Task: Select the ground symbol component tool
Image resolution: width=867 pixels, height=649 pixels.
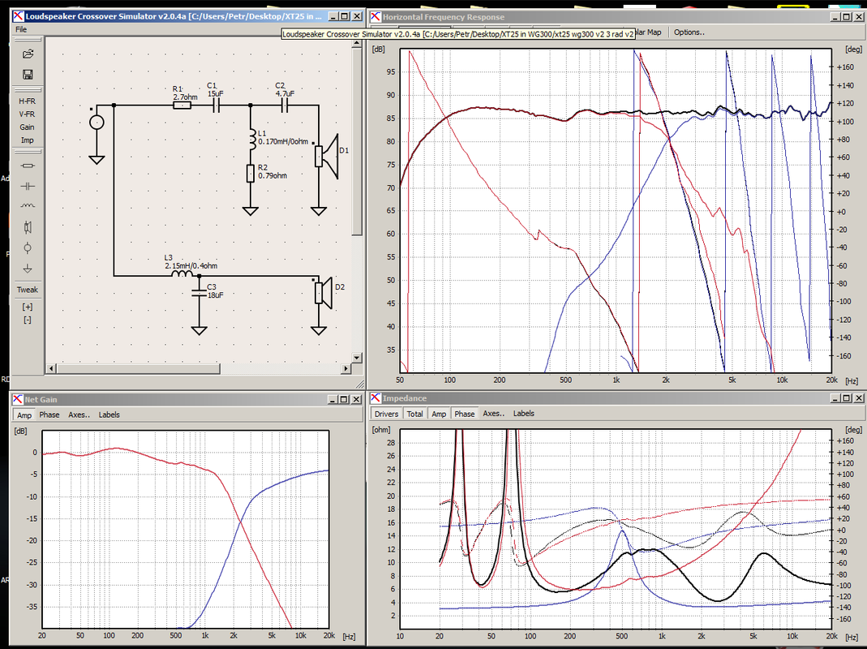Action: coord(27,269)
